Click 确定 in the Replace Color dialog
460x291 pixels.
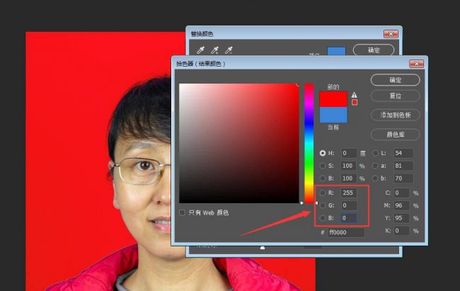pos(374,50)
